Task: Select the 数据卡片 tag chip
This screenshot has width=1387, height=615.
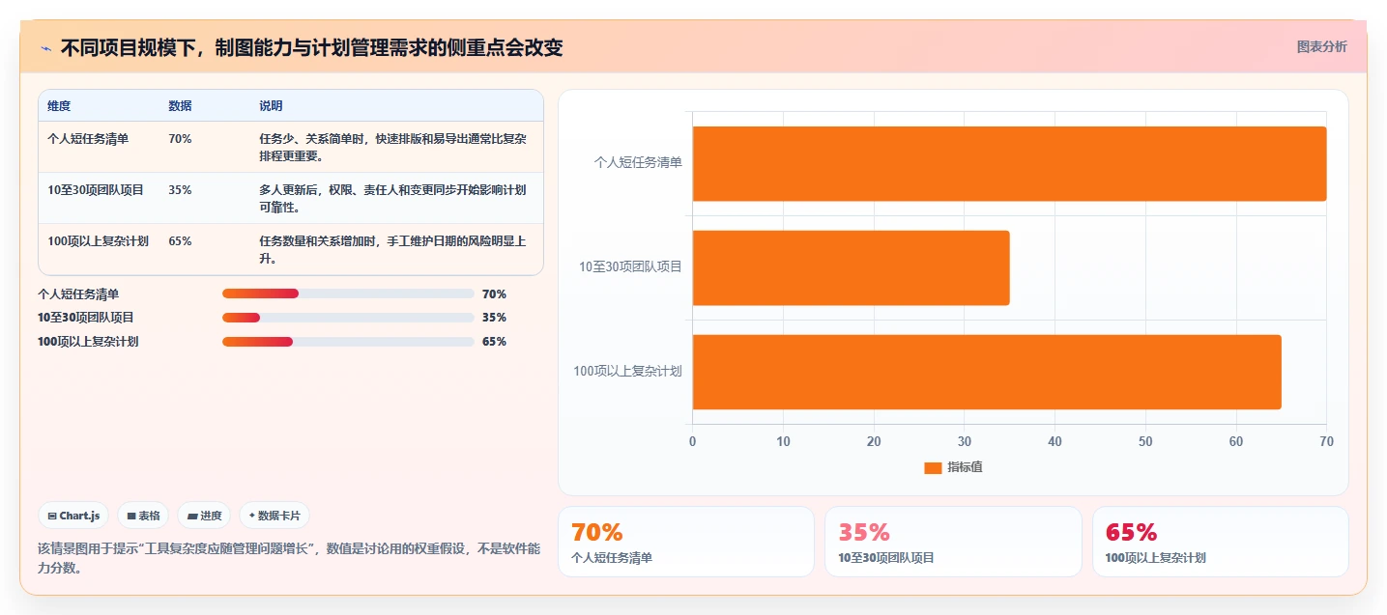Action: tap(275, 516)
